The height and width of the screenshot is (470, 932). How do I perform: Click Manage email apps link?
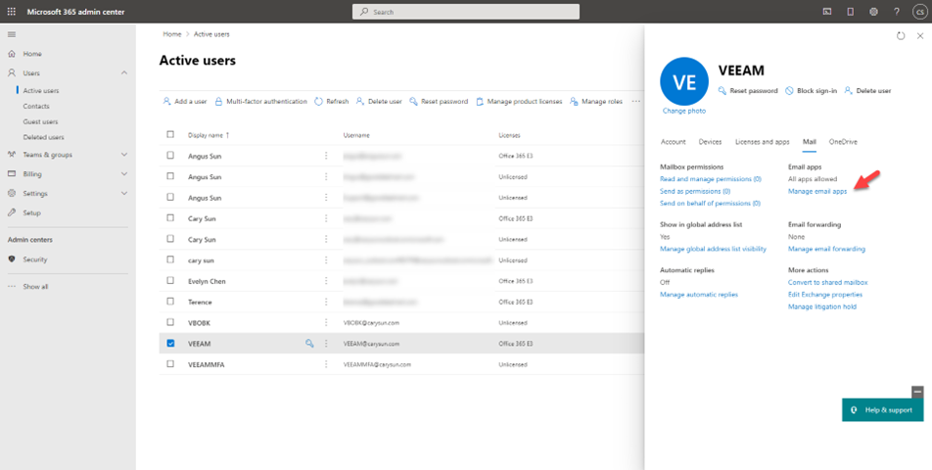pyautogui.click(x=817, y=191)
